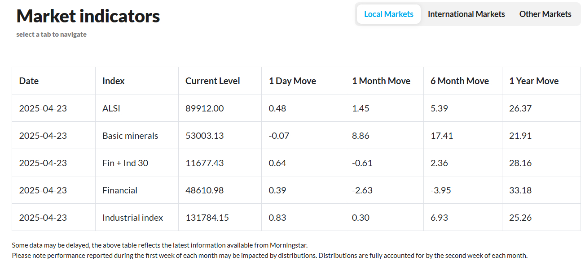Click the 1 month move 8.86
This screenshot has height=261, width=585.
coord(361,136)
